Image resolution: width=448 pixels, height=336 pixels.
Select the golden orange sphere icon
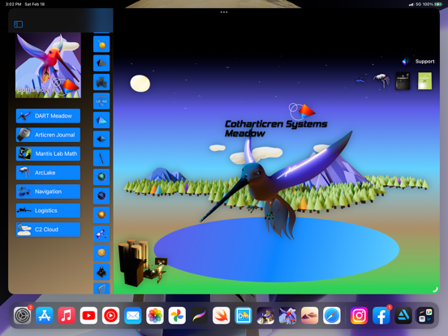pyautogui.click(x=101, y=215)
